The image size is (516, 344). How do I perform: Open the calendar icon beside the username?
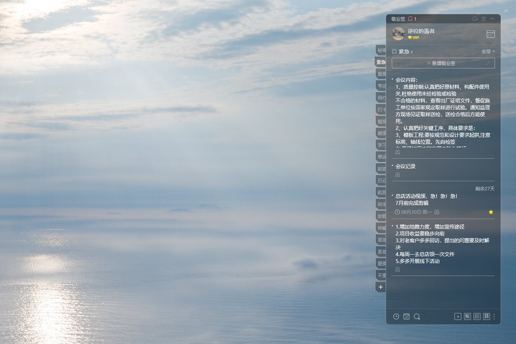tap(491, 34)
